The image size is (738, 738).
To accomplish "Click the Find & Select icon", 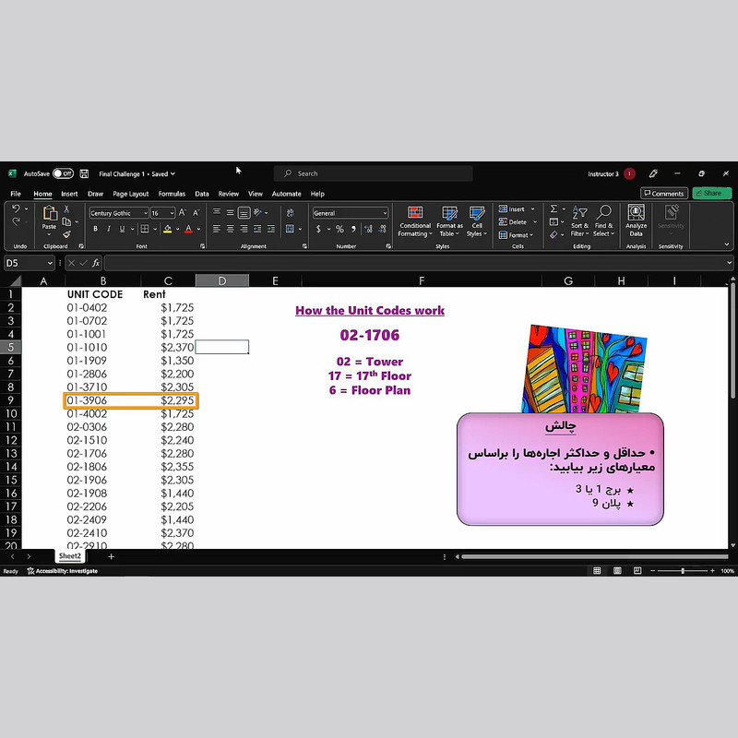I will (x=603, y=221).
